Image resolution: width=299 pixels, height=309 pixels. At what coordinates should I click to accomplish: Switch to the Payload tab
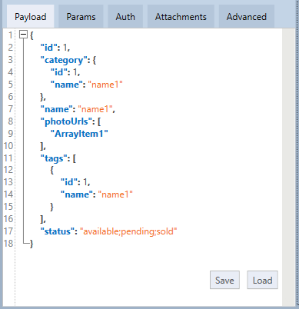(x=30, y=16)
